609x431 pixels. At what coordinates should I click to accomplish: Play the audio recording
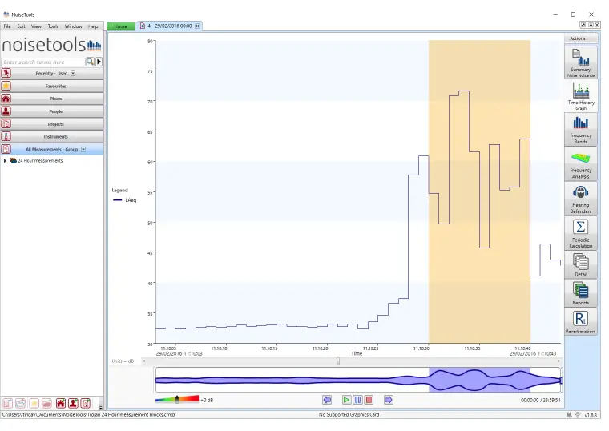[346, 400]
